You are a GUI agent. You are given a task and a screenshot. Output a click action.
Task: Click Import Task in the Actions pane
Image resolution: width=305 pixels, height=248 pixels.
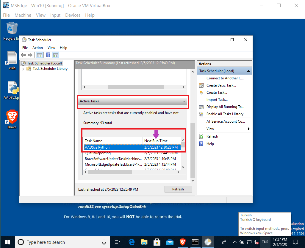click(217, 100)
